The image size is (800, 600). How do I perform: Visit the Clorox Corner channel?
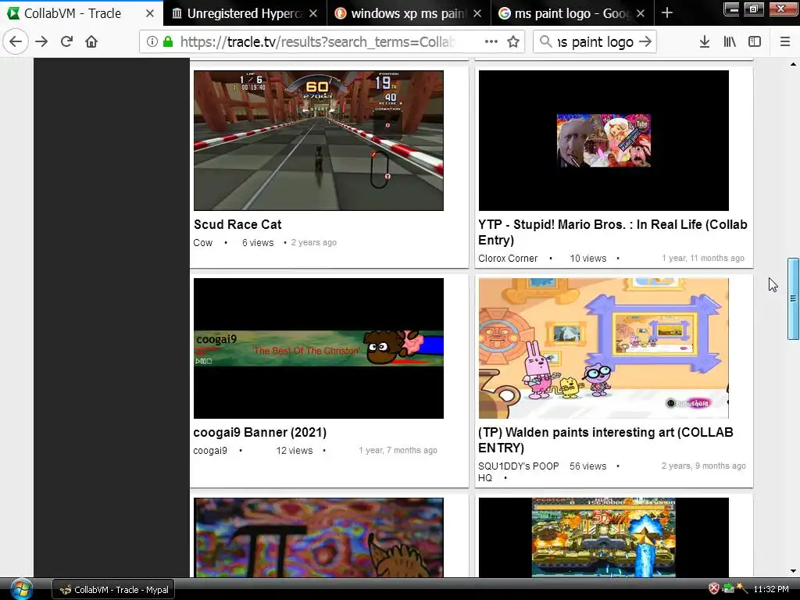pos(508,258)
